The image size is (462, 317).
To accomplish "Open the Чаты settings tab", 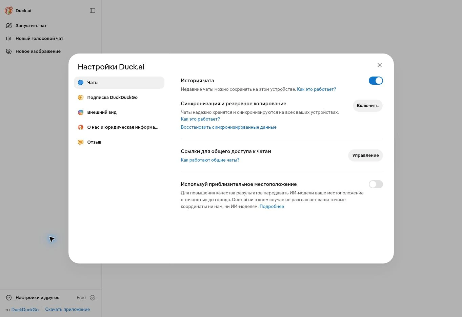I will tap(119, 82).
